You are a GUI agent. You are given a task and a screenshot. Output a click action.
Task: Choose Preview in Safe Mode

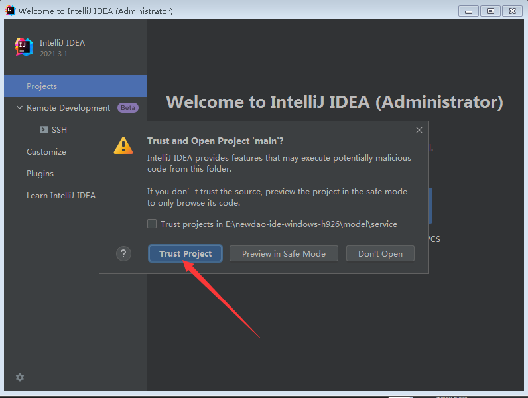click(283, 253)
